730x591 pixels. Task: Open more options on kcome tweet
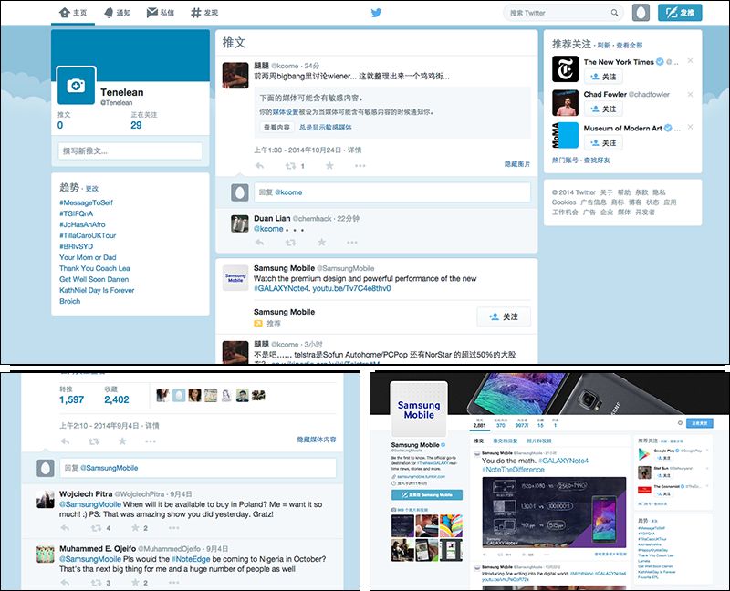[x=361, y=166]
